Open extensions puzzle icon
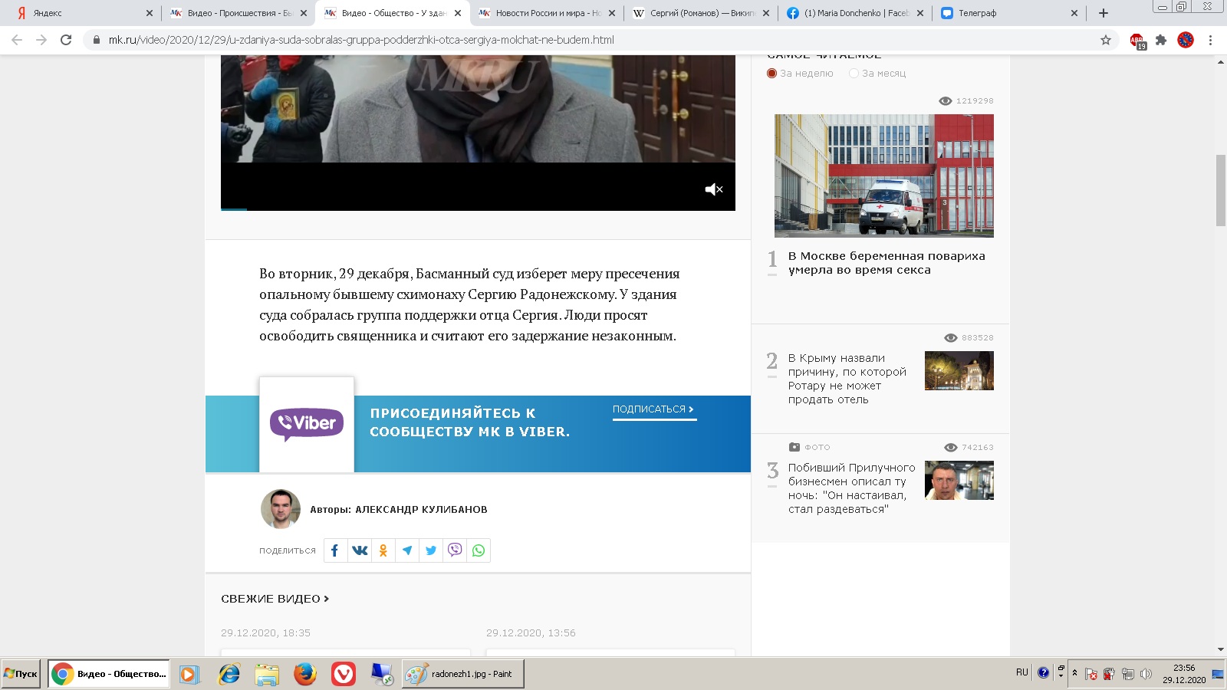Image resolution: width=1227 pixels, height=690 pixels. [x=1161, y=40]
